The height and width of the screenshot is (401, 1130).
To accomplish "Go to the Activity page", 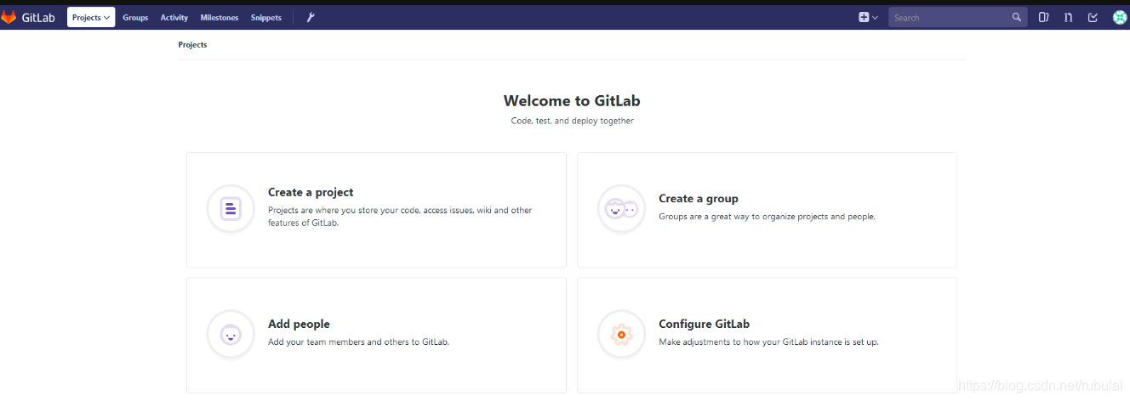I will (174, 18).
